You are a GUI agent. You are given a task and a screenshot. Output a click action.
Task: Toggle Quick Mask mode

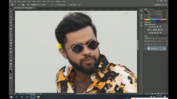11,75
